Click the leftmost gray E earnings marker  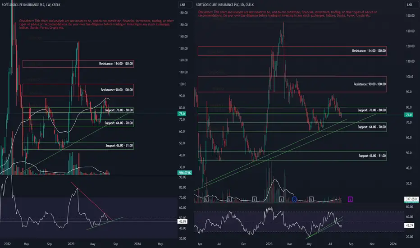tap(206, 199)
